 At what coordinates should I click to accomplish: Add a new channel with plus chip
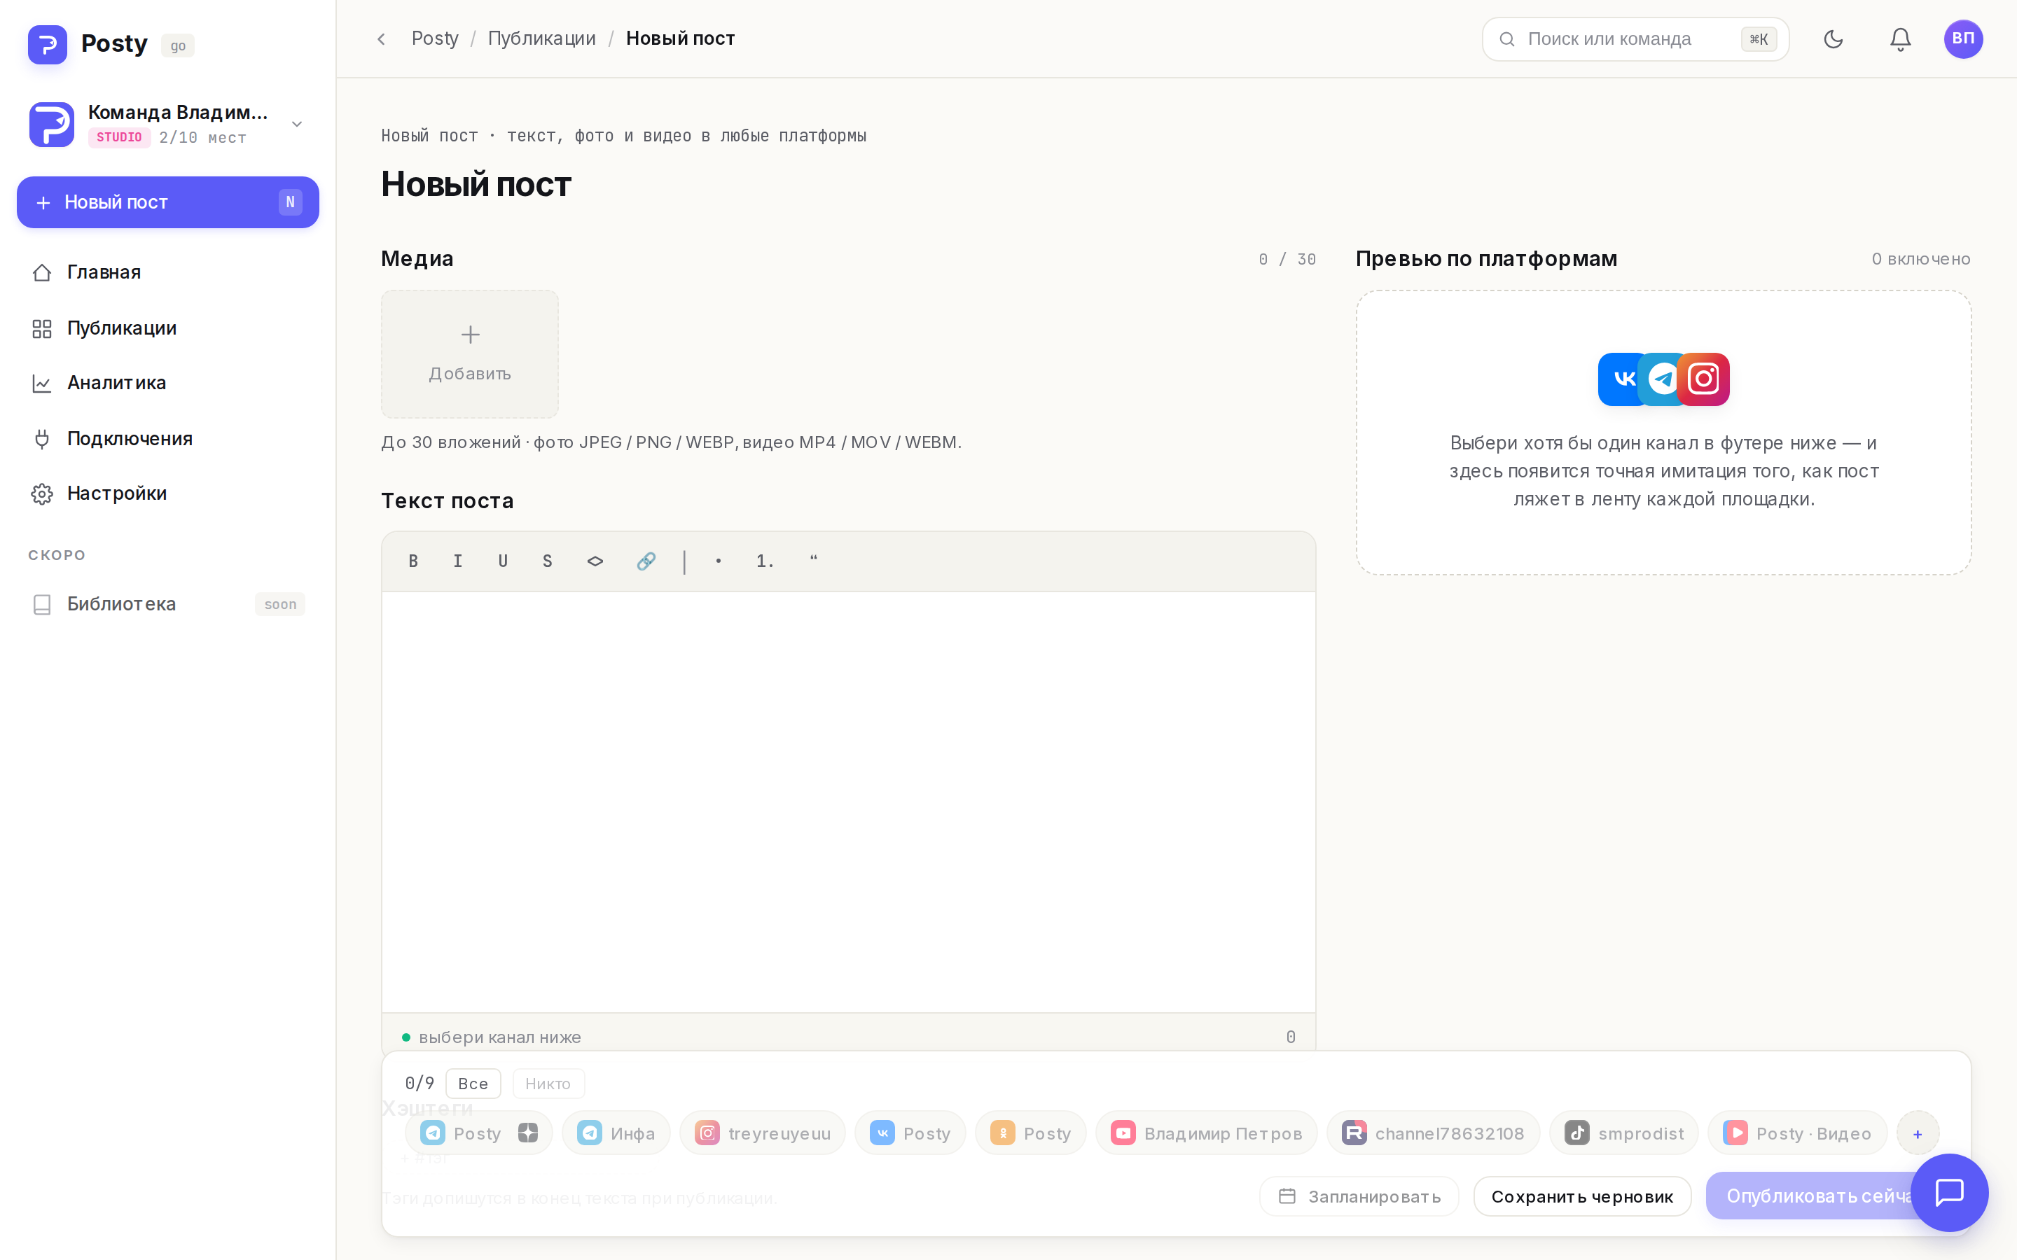(x=1918, y=1133)
